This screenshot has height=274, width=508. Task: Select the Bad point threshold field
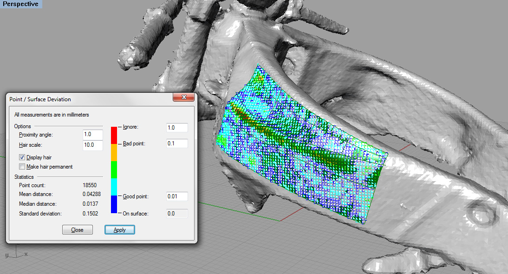[177, 144]
